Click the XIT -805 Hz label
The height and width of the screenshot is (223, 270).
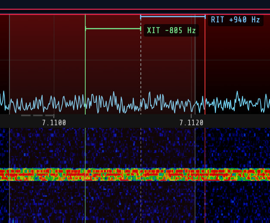[x=171, y=31]
